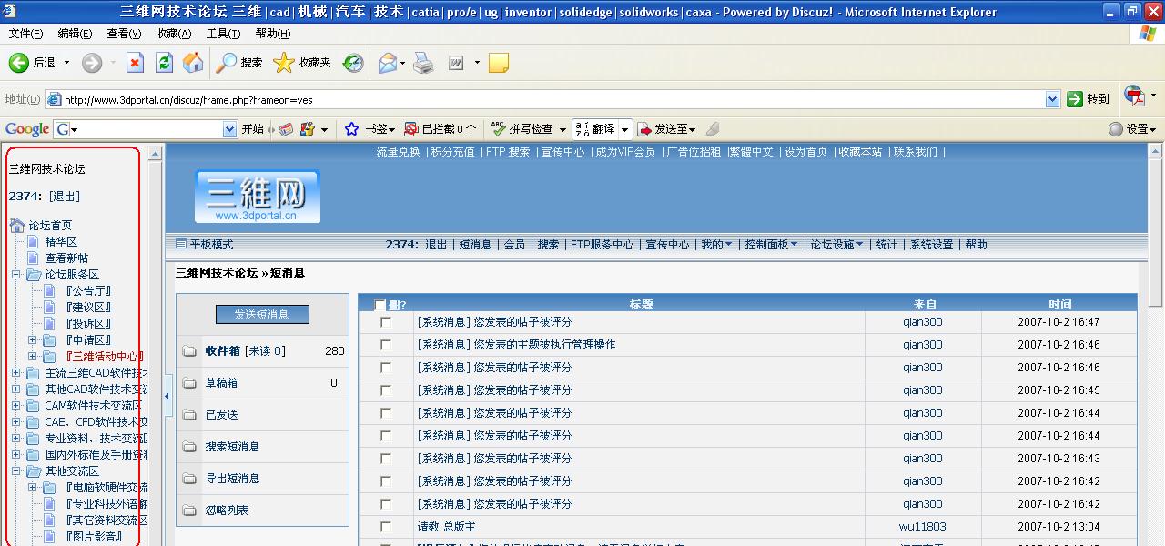Collapse the 其他交流区 tree node
The height and width of the screenshot is (546, 1165).
15,471
